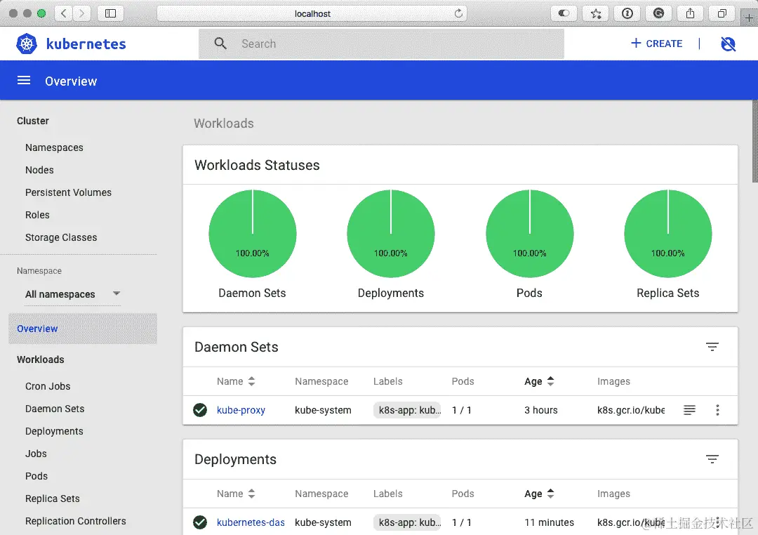Click the CREATE button

coord(656,44)
